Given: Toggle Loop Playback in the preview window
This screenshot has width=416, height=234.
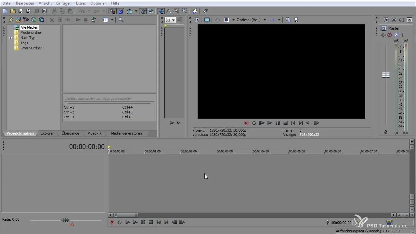Looking at the screenshot, I should tap(254, 123).
